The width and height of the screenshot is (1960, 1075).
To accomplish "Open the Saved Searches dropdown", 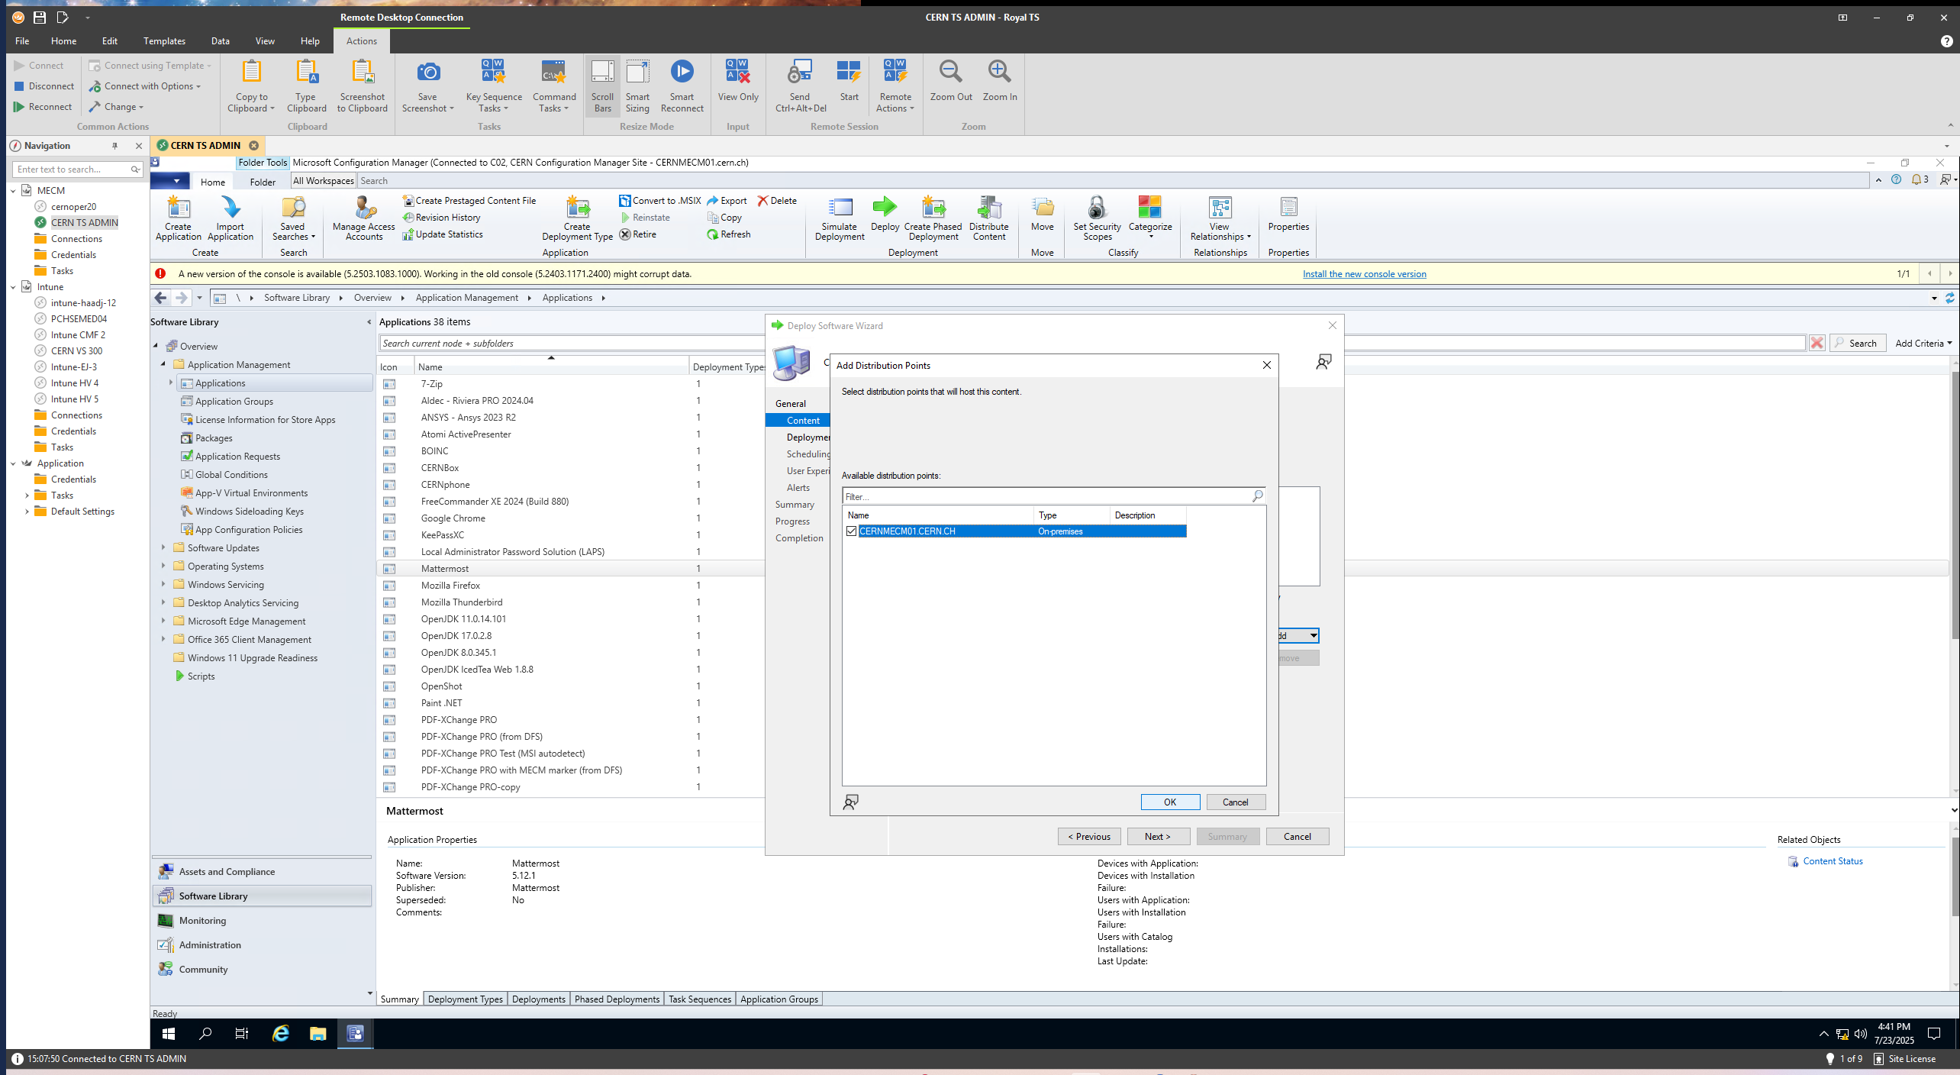I will click(293, 218).
